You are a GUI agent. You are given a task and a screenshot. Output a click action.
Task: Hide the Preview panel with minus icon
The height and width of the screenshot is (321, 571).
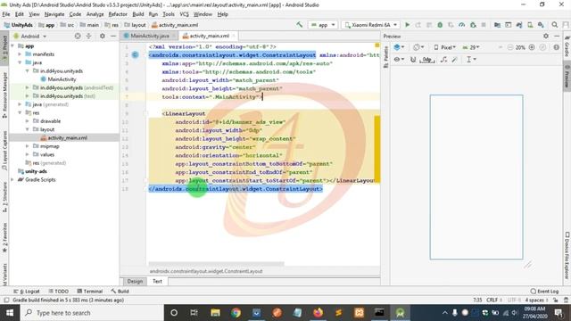pyautogui.click(x=557, y=36)
